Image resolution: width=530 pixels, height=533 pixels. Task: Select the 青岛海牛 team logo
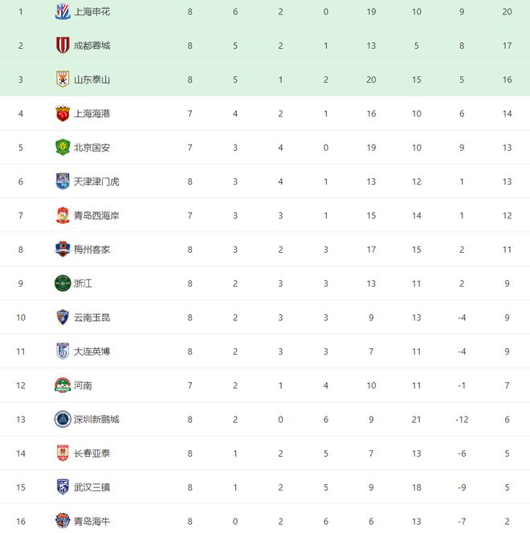(x=63, y=521)
